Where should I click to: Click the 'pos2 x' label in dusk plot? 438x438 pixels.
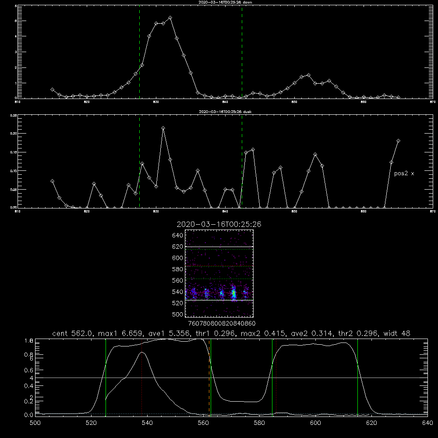pos(404,173)
